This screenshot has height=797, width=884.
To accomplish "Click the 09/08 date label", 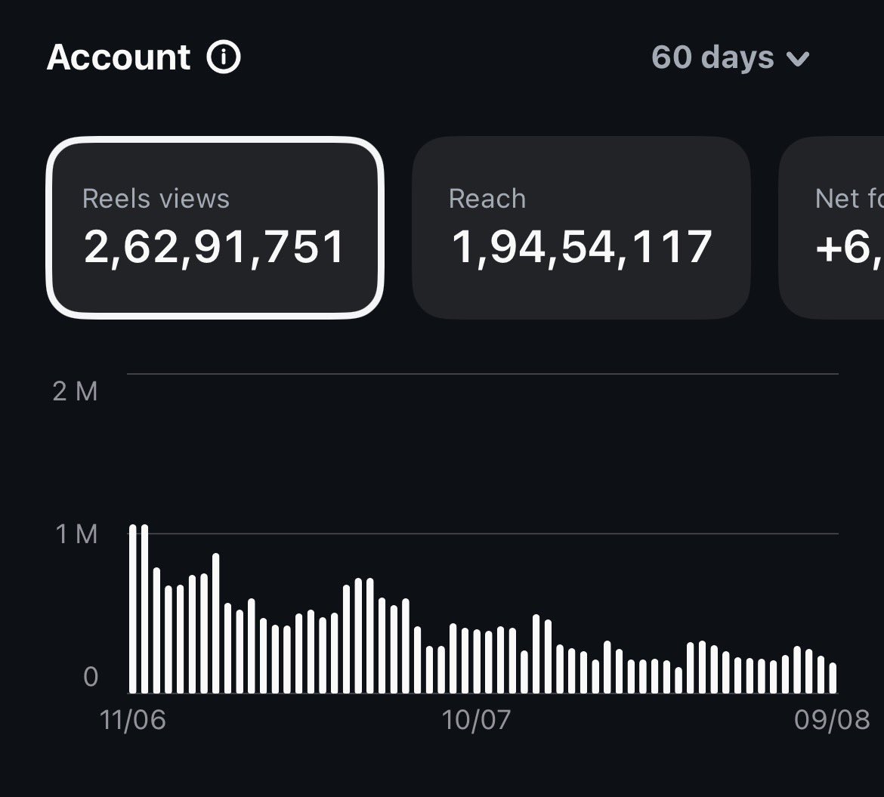I will (x=832, y=720).
